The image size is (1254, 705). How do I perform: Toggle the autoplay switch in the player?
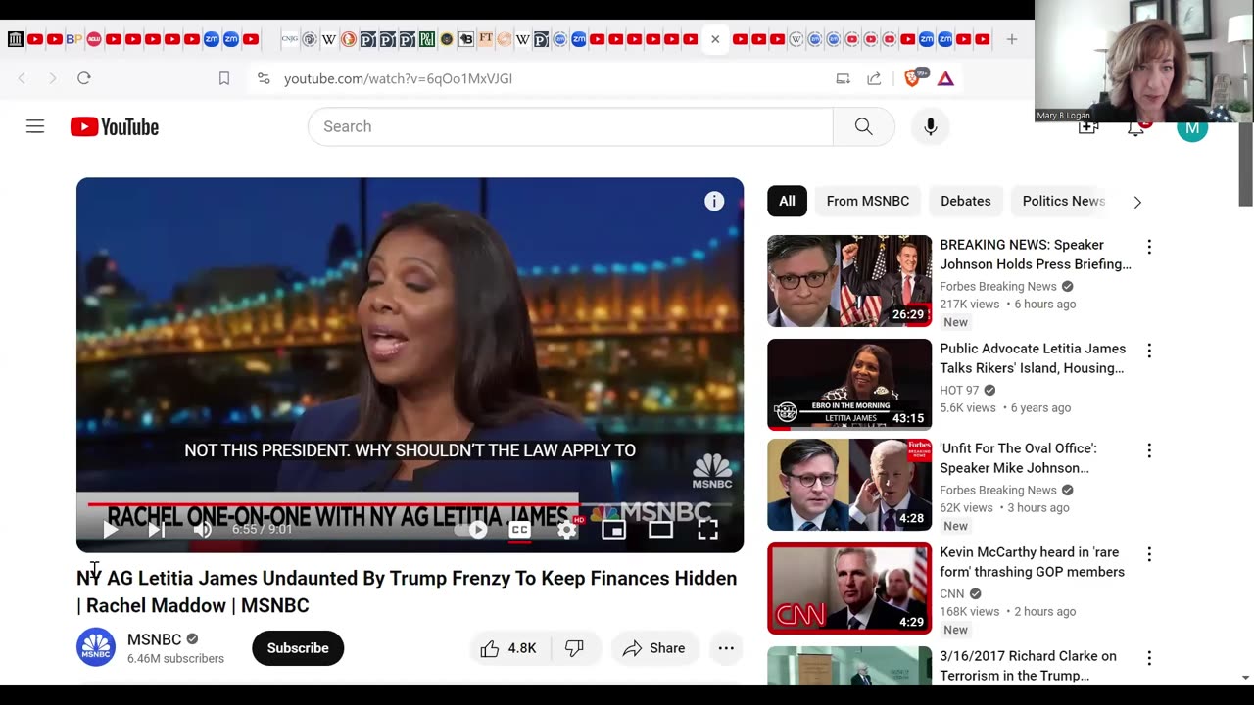(x=471, y=530)
